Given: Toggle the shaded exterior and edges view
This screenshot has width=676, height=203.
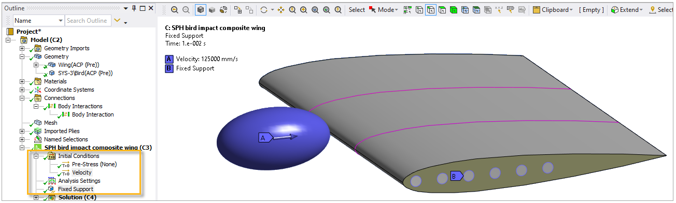Looking at the screenshot, I should 201,10.
